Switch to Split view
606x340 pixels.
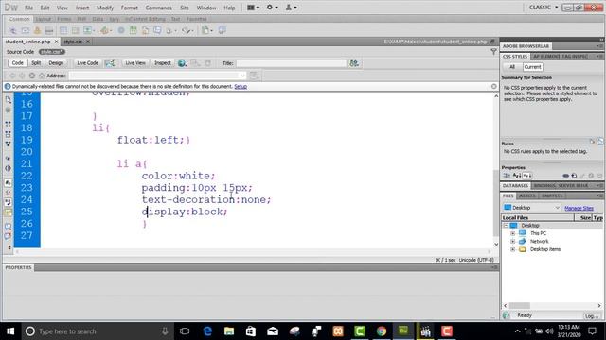tap(36, 63)
